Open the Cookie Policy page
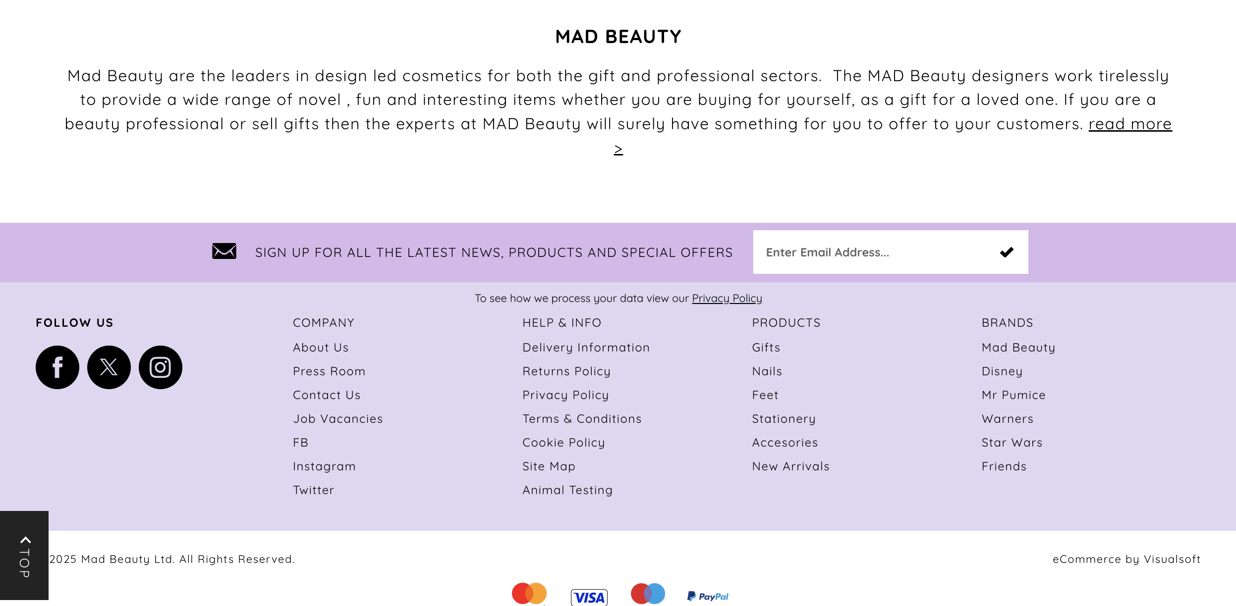 click(x=563, y=443)
